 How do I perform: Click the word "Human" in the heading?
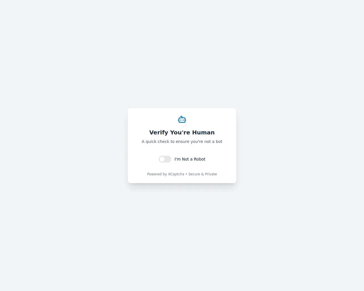pos(203,132)
